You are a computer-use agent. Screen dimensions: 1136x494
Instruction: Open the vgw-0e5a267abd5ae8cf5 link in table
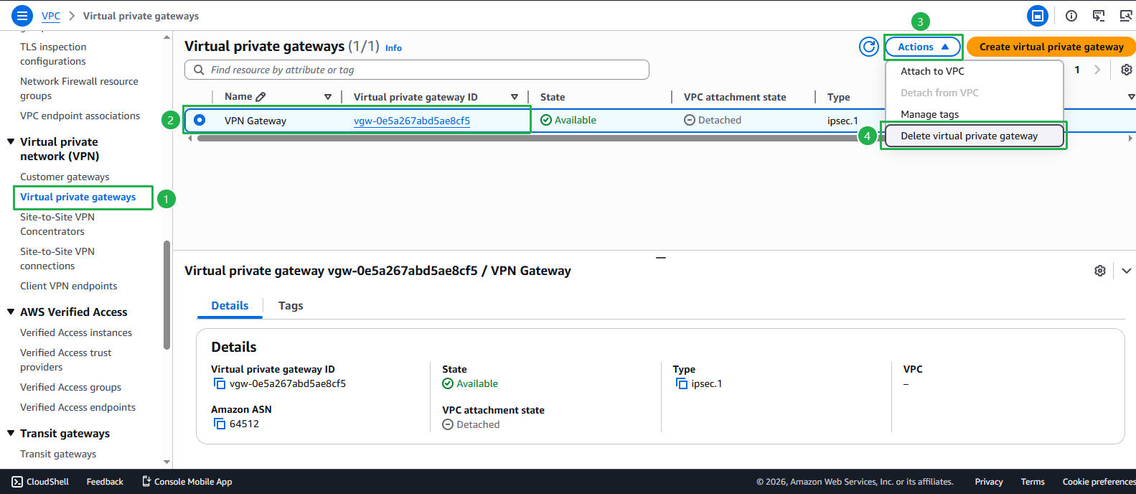[x=412, y=121]
